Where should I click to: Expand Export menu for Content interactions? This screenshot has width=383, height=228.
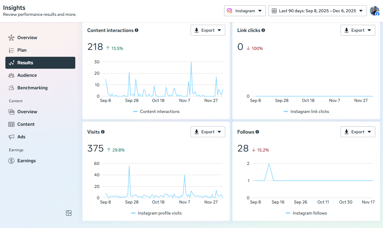pos(208,30)
